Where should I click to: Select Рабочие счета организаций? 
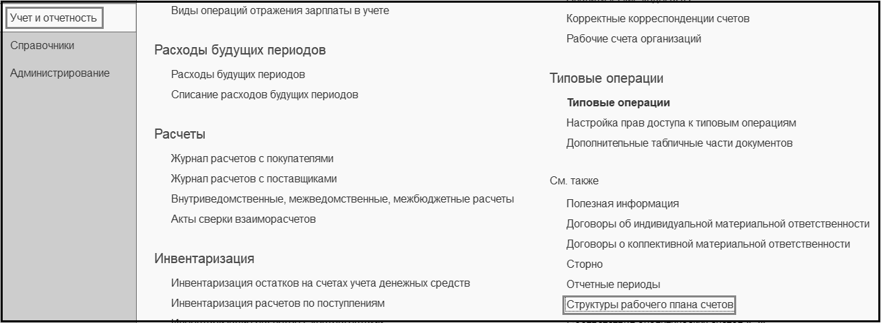[x=634, y=39]
